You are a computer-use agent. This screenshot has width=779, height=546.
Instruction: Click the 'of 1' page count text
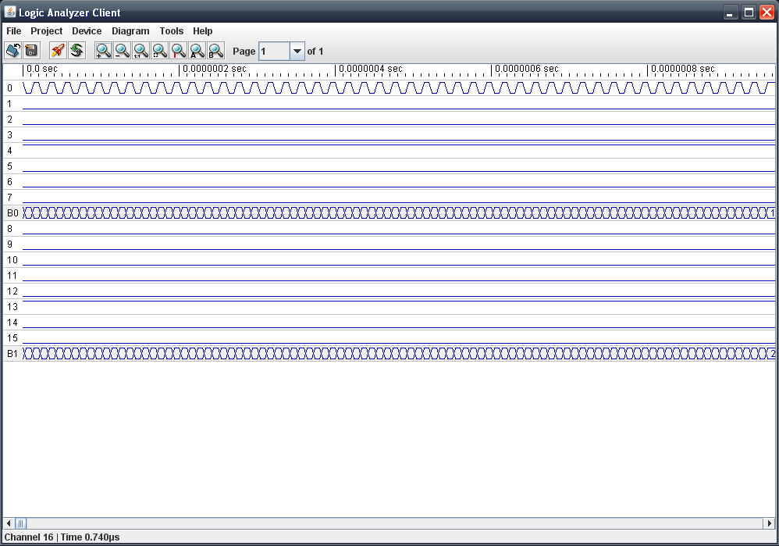[315, 52]
